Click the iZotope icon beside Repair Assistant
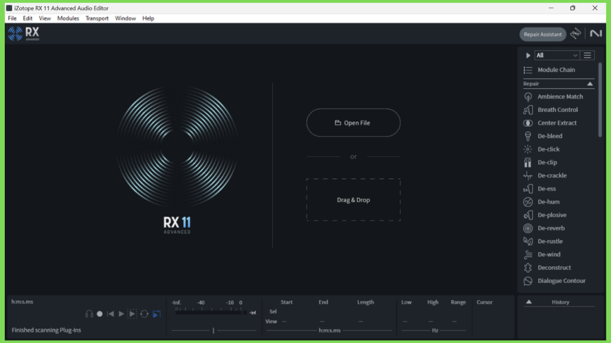The height and width of the screenshot is (343, 611). (x=576, y=34)
